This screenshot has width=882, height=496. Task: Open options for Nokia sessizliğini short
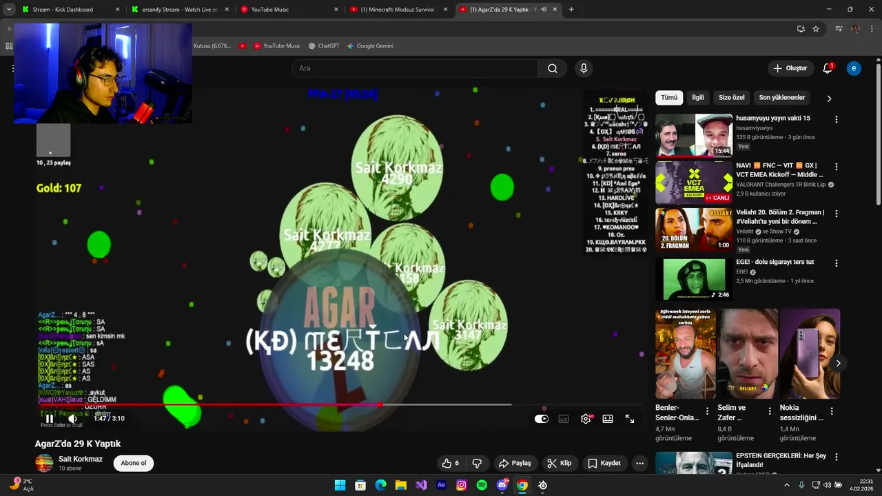pos(832,411)
